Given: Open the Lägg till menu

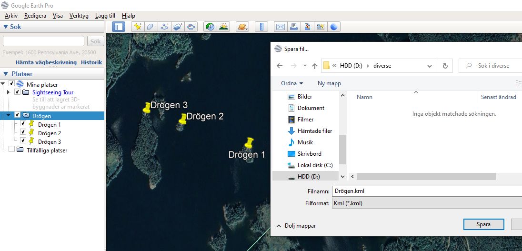Looking at the screenshot, I should point(105,16).
